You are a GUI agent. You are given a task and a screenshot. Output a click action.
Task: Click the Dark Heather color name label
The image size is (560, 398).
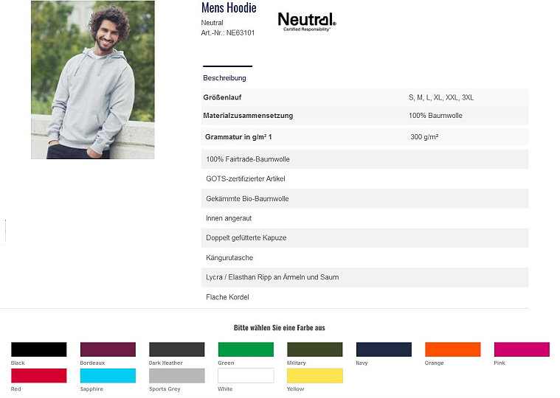166,363
